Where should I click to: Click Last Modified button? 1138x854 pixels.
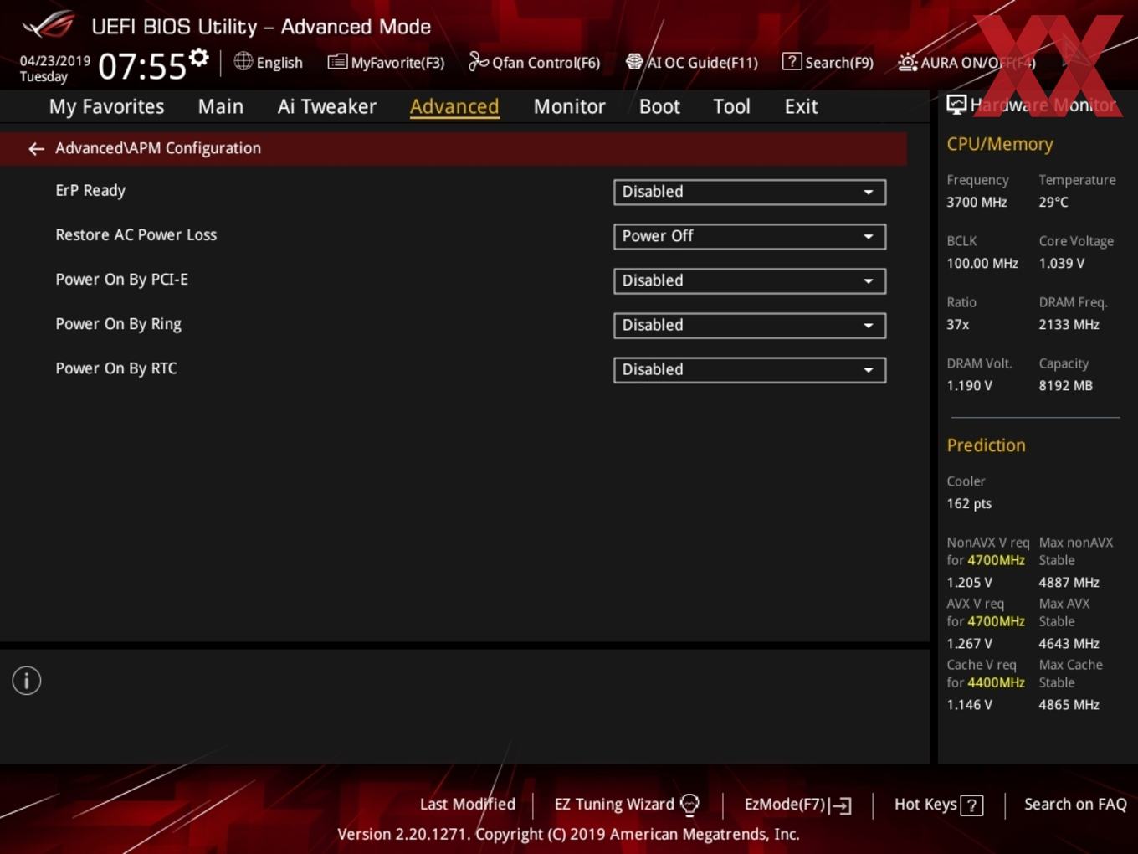(x=468, y=804)
